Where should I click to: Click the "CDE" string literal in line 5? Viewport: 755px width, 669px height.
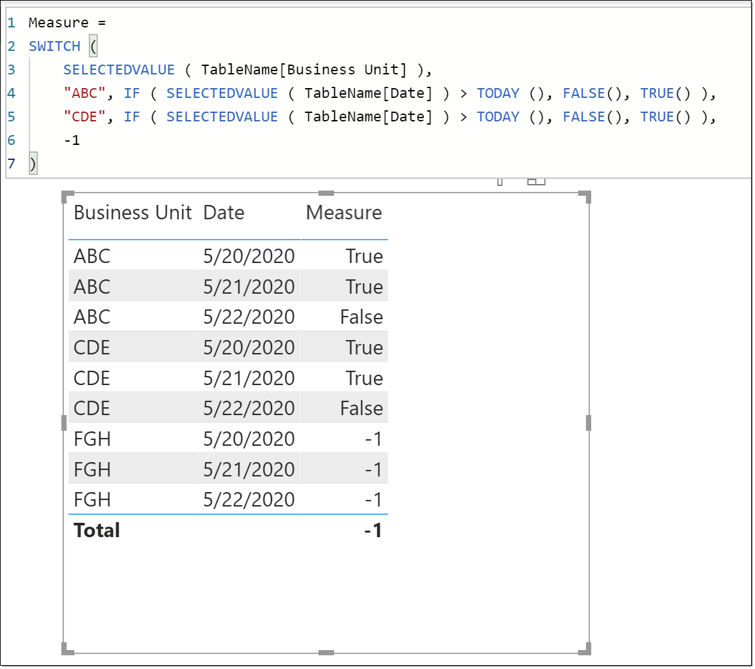(84, 117)
